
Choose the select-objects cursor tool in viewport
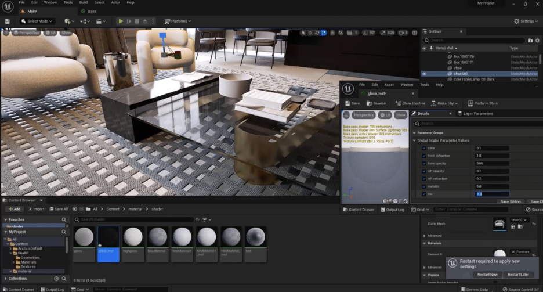[x=303, y=33]
